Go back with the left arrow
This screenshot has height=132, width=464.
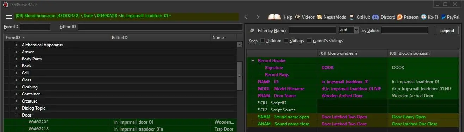click(x=246, y=17)
